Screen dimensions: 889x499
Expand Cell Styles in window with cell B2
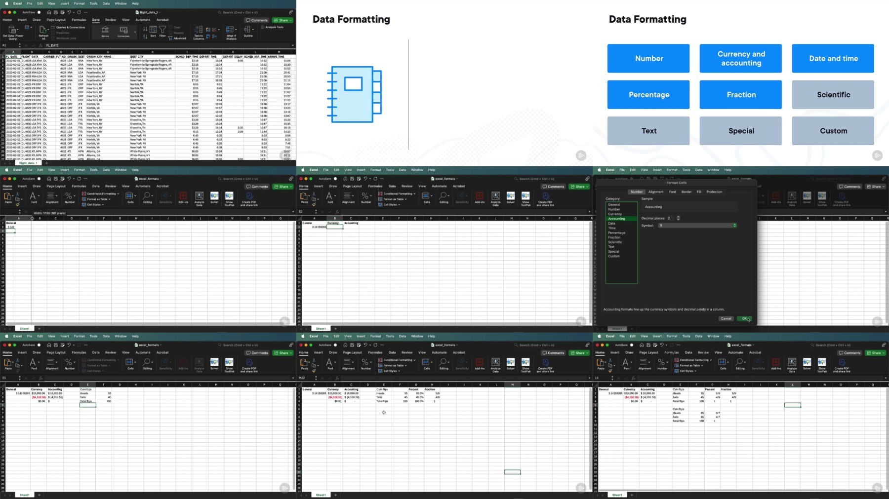[x=390, y=204]
